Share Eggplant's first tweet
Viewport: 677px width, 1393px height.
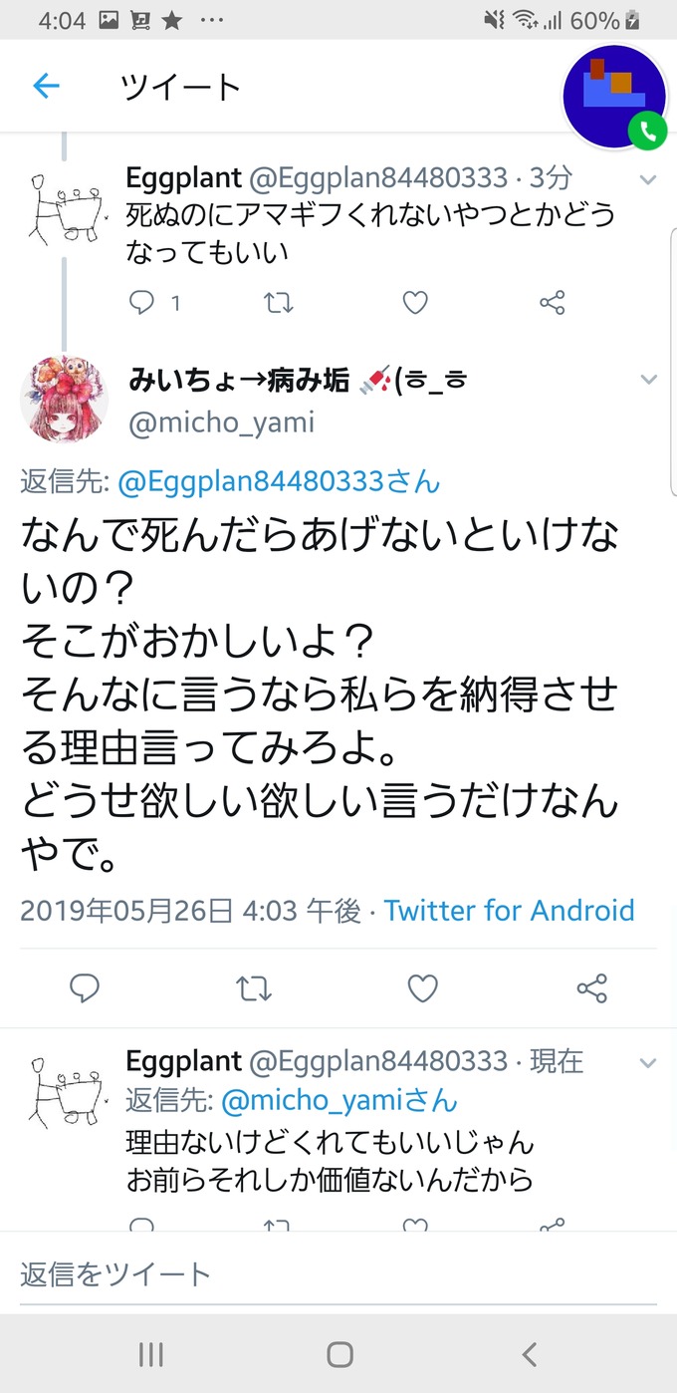(553, 302)
